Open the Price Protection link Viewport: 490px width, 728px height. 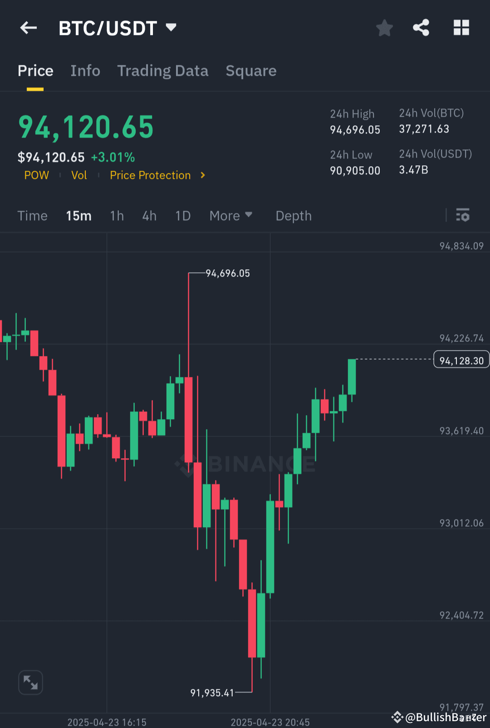pyautogui.click(x=150, y=175)
